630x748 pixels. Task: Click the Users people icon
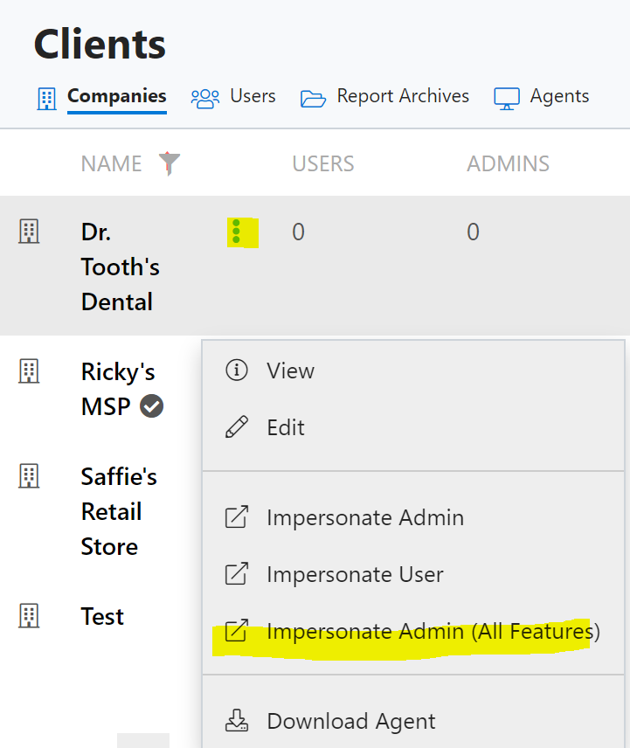(x=205, y=99)
